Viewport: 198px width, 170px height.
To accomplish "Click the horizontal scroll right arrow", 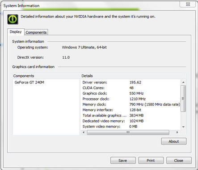I will (x=177, y=132).
